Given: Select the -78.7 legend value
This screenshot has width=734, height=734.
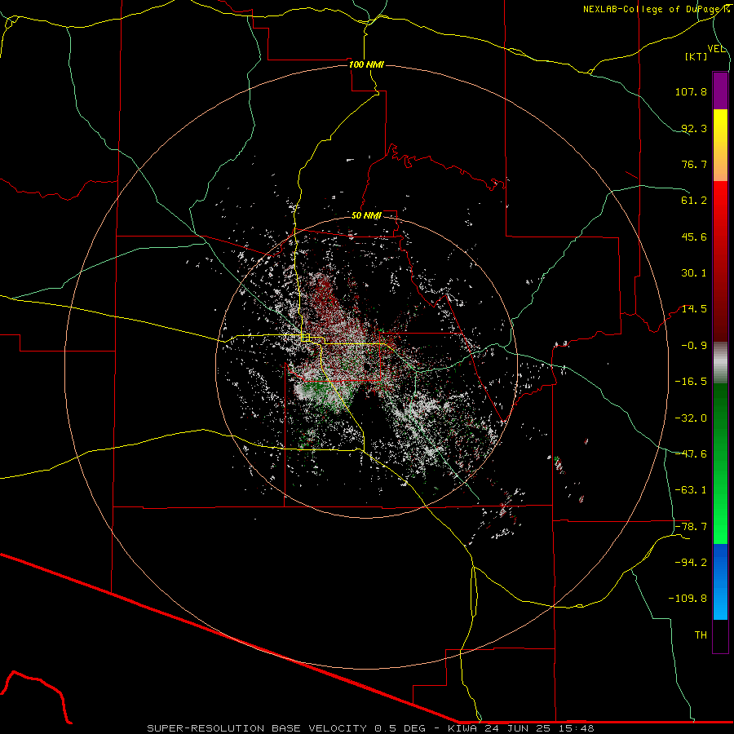Looking at the screenshot, I should (x=691, y=527).
